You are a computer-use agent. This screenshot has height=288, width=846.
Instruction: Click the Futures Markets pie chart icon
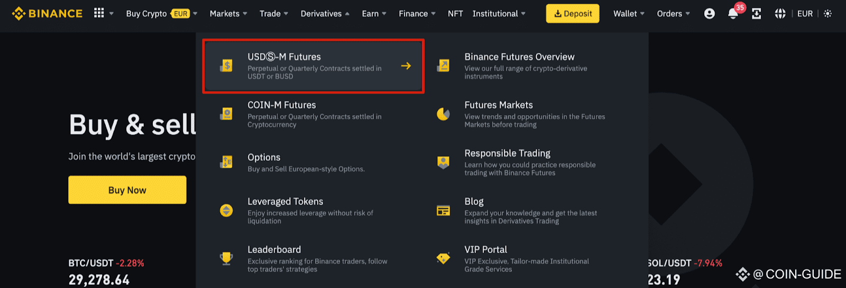coord(443,114)
